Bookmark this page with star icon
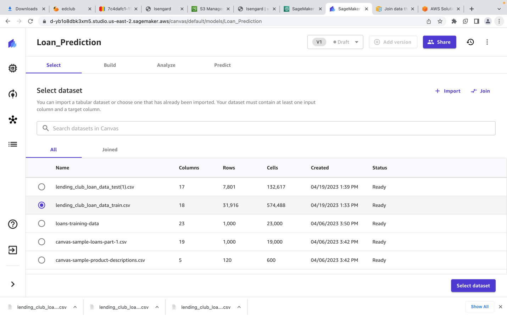This screenshot has height=317, width=507. (440, 21)
